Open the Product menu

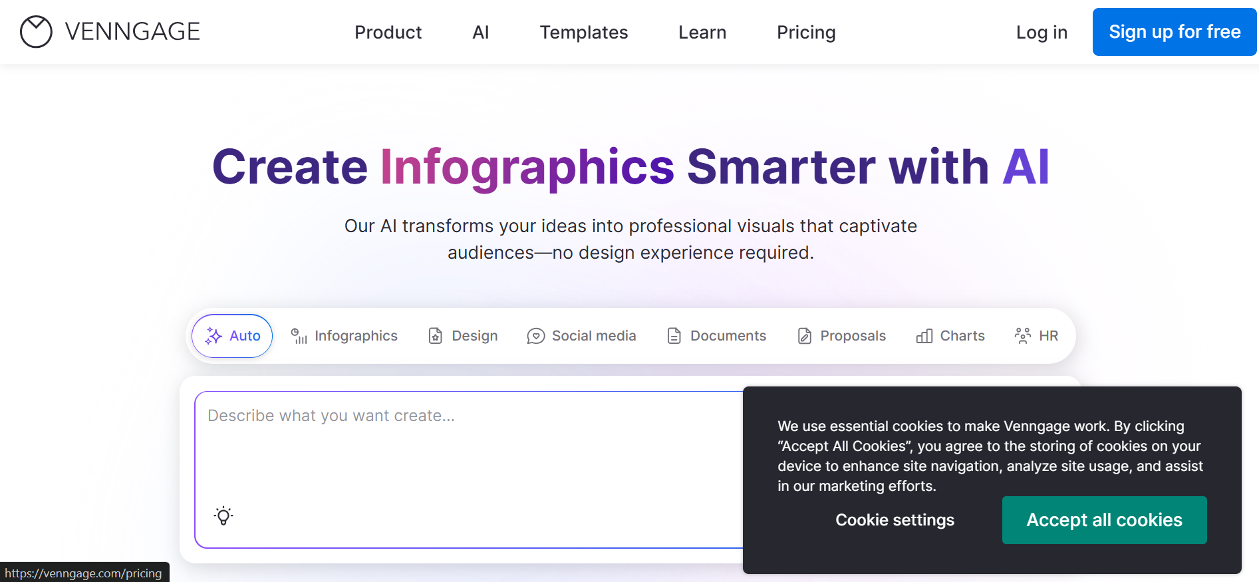pos(388,32)
